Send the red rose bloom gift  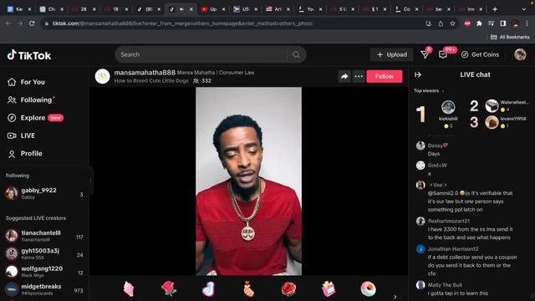[x=288, y=288]
